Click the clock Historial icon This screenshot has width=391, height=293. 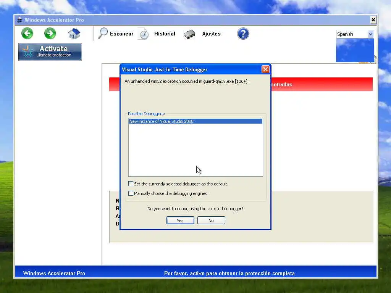click(x=144, y=34)
